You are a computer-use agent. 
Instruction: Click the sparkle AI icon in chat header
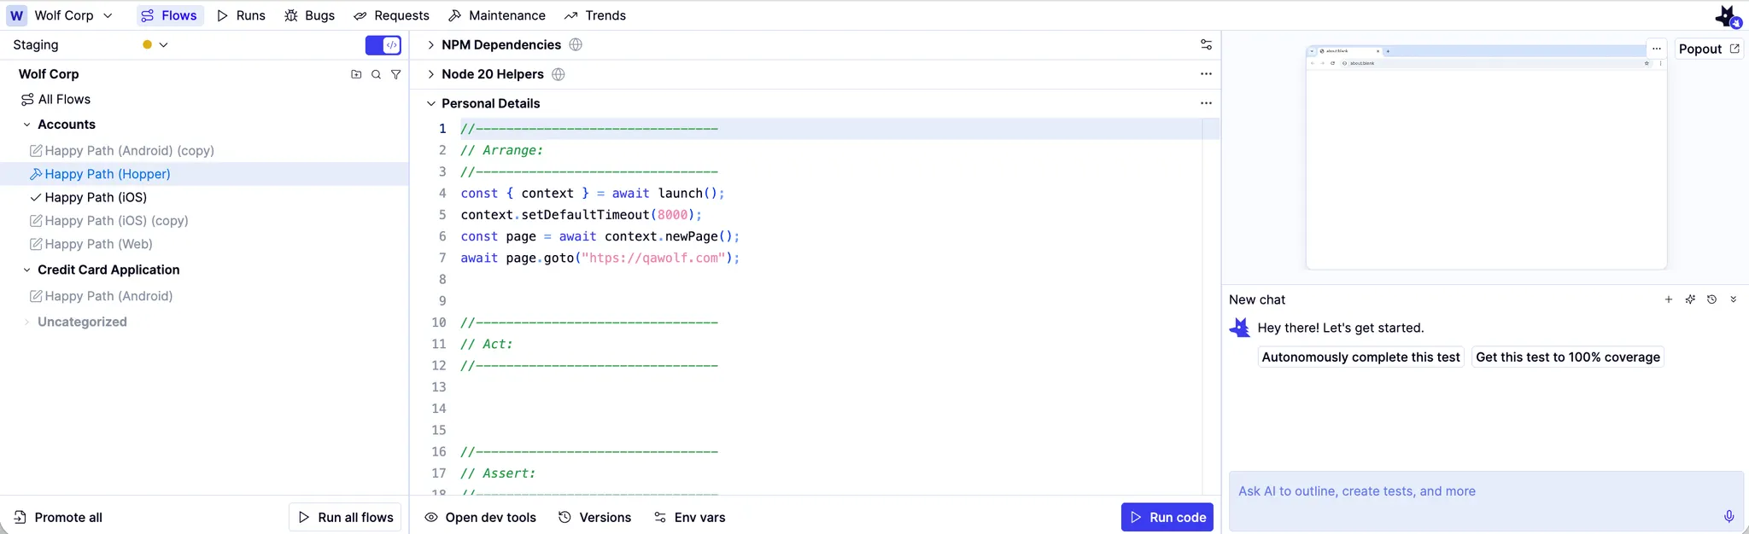pyautogui.click(x=1690, y=299)
